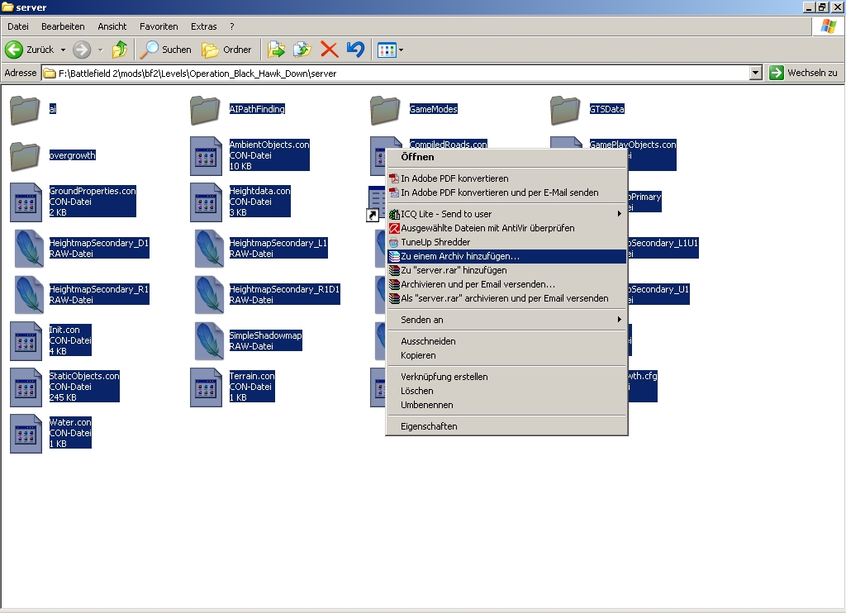Click the red X delete icon

[x=329, y=50]
